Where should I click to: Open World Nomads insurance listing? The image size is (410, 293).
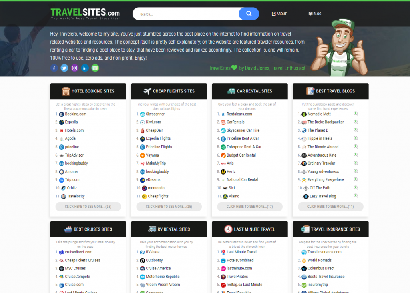319,260
